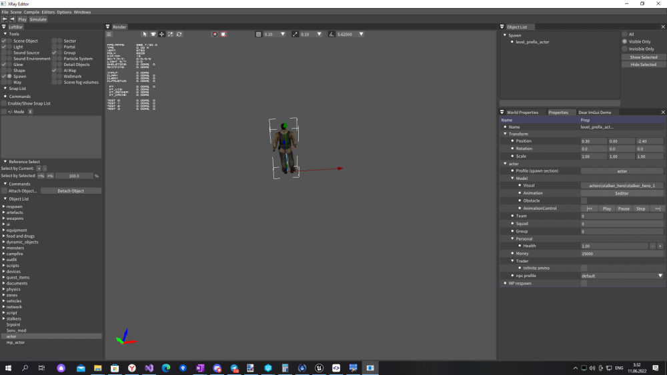Open the Editors menu
The width and height of the screenshot is (667, 375).
48,12
